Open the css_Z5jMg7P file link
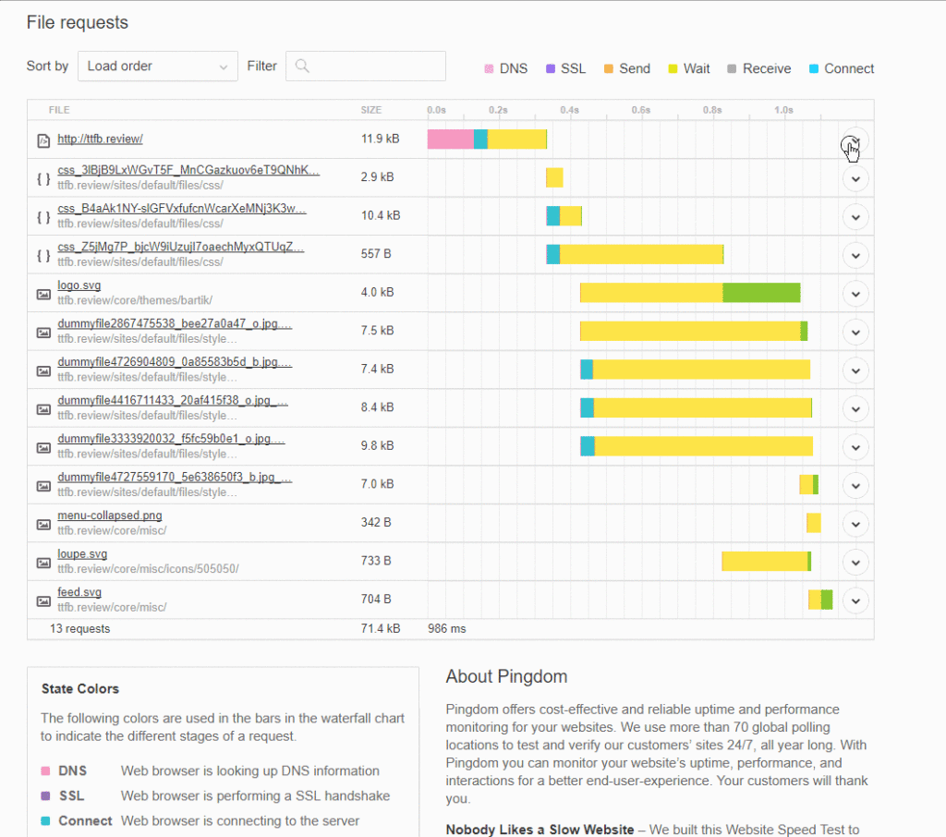946x837 pixels. point(180,247)
